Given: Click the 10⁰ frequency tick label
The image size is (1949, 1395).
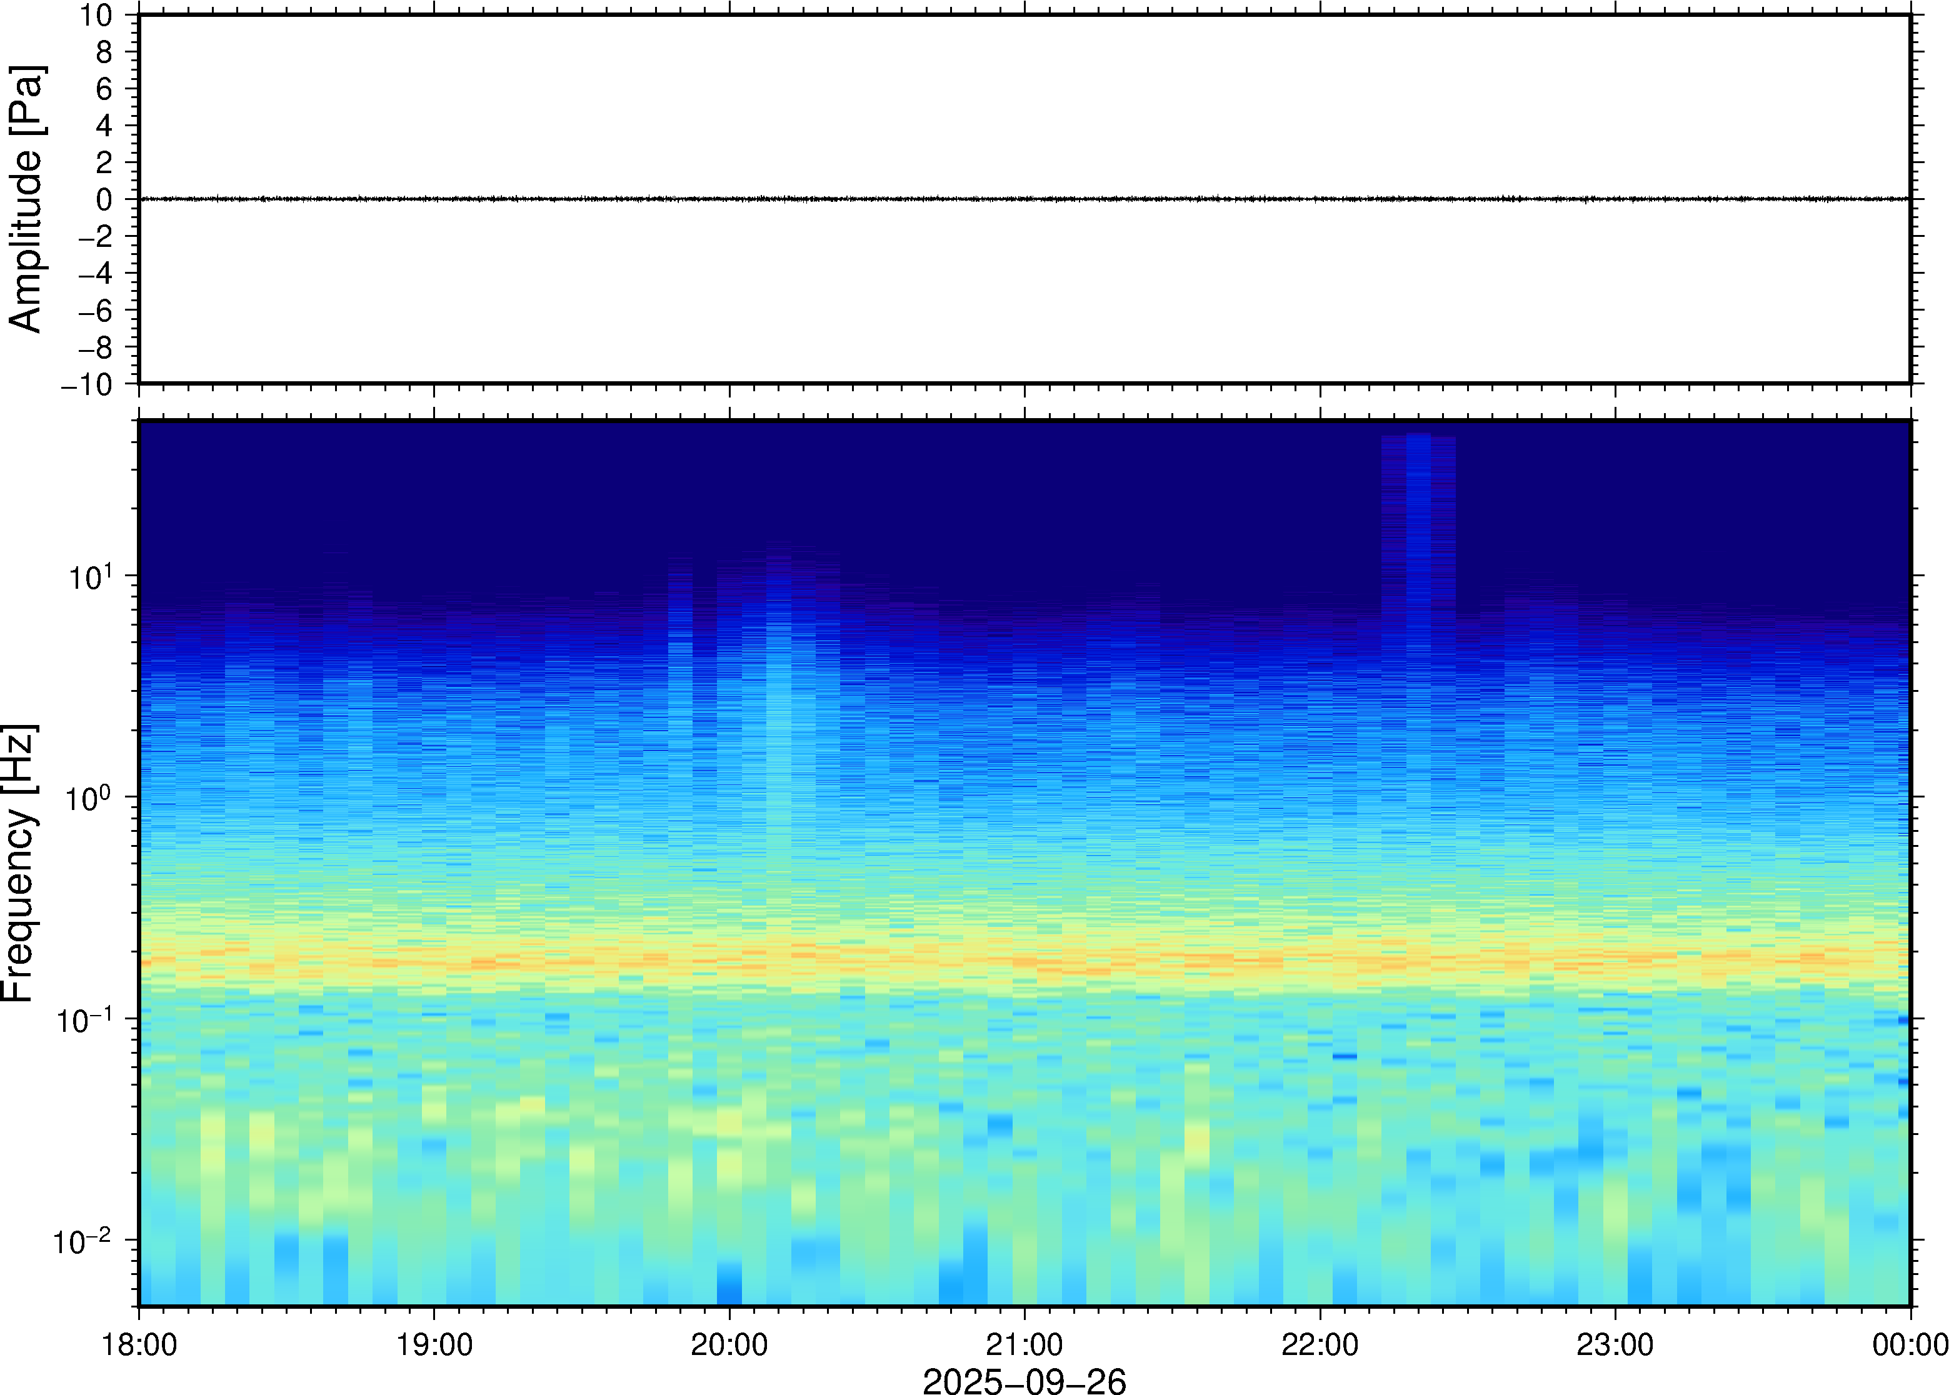Looking at the screenshot, I should point(89,799).
